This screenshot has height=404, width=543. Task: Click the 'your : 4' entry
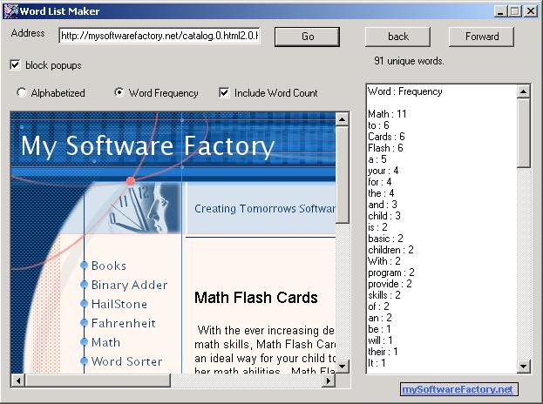point(383,171)
